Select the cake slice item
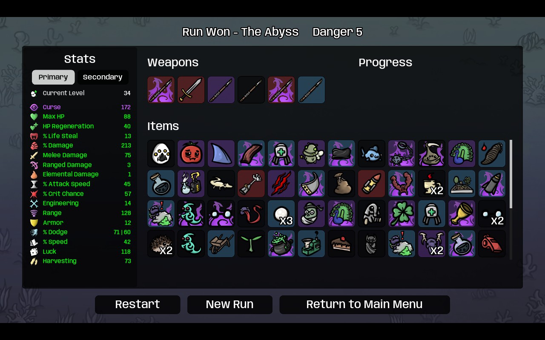This screenshot has width=545, height=340. click(x=341, y=244)
